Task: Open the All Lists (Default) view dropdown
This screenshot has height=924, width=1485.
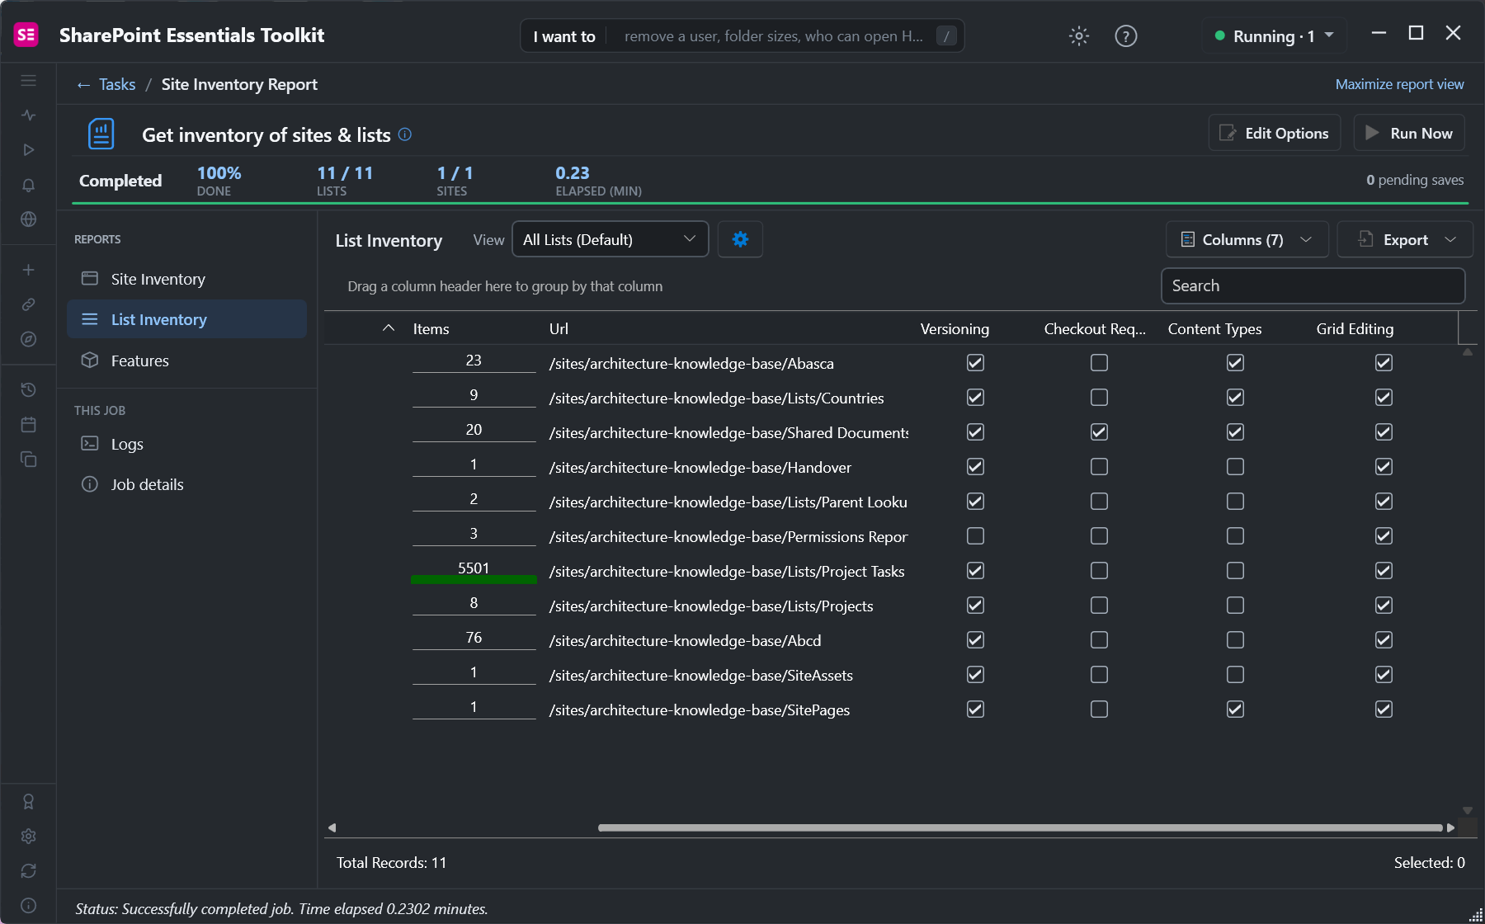Action: click(610, 239)
